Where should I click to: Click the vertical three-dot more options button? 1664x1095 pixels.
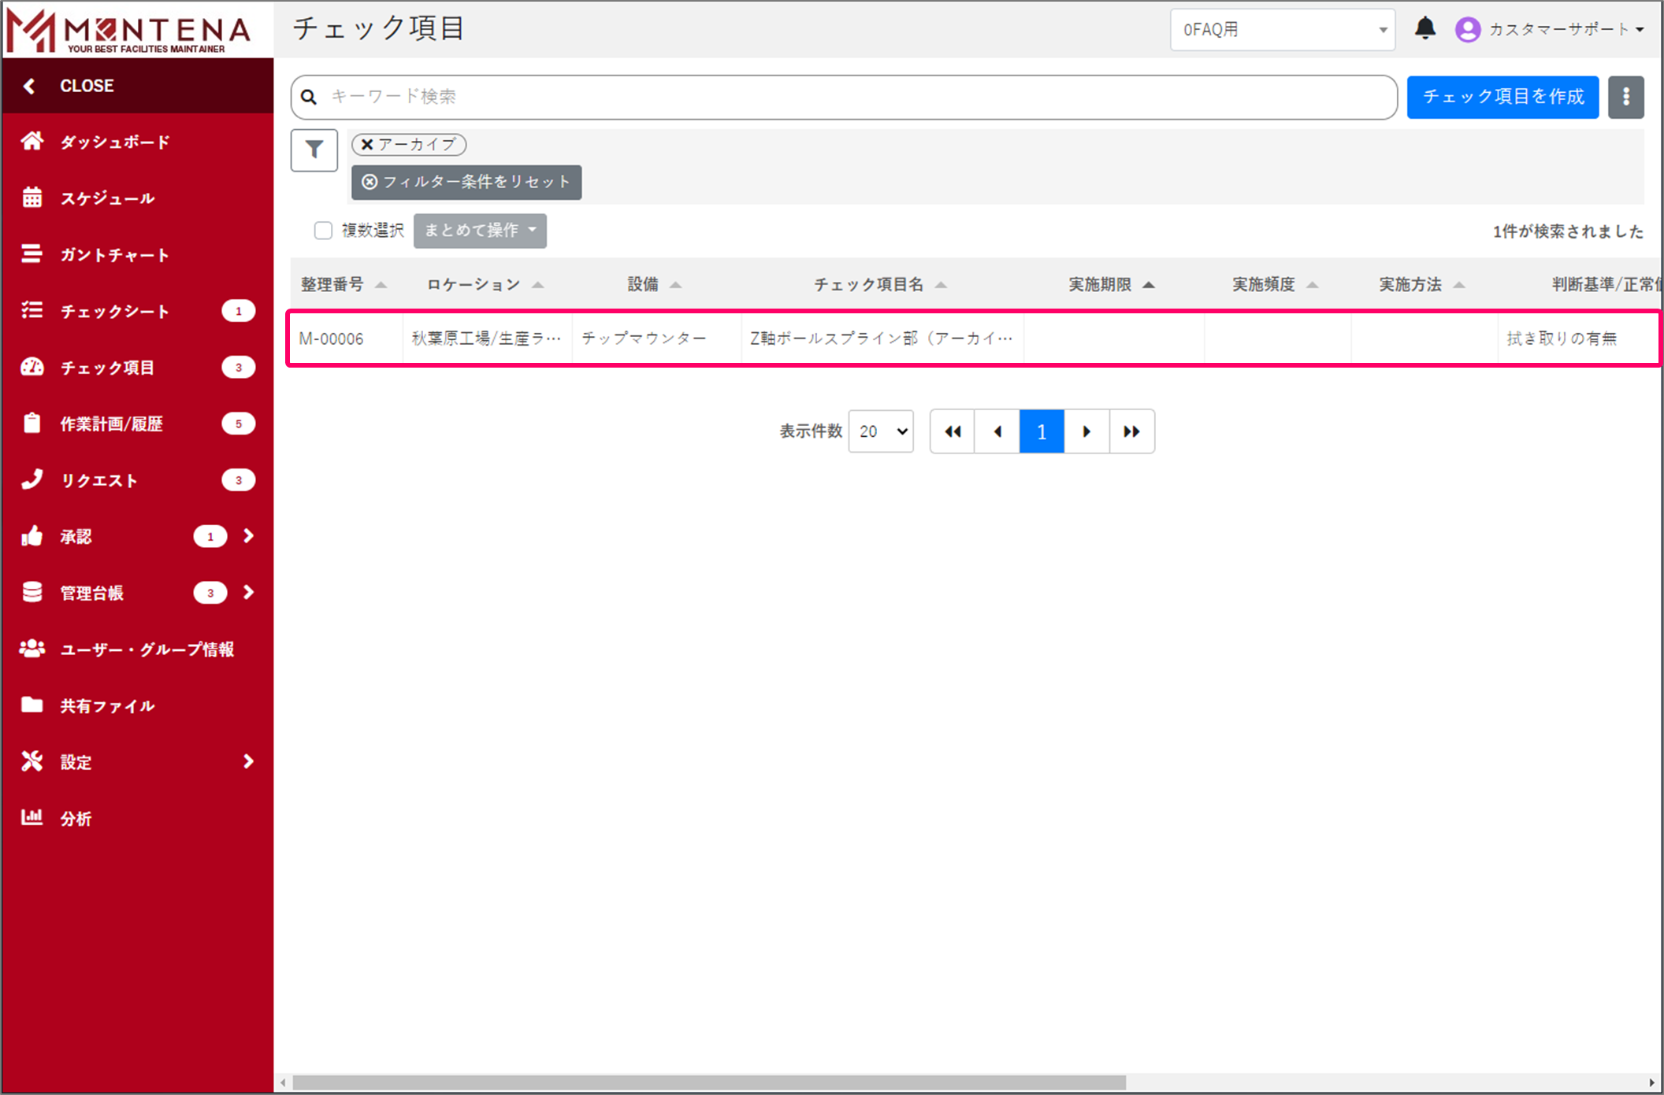[1625, 97]
